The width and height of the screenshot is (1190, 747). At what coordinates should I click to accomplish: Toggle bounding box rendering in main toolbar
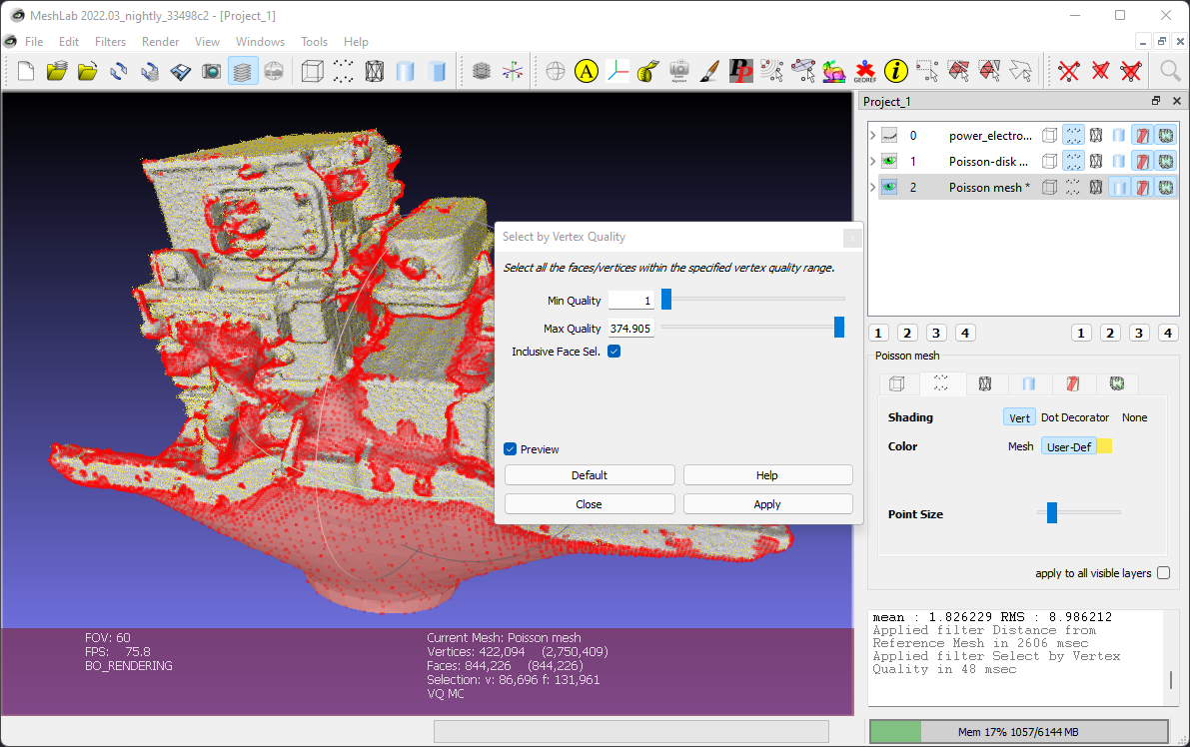pyautogui.click(x=312, y=71)
